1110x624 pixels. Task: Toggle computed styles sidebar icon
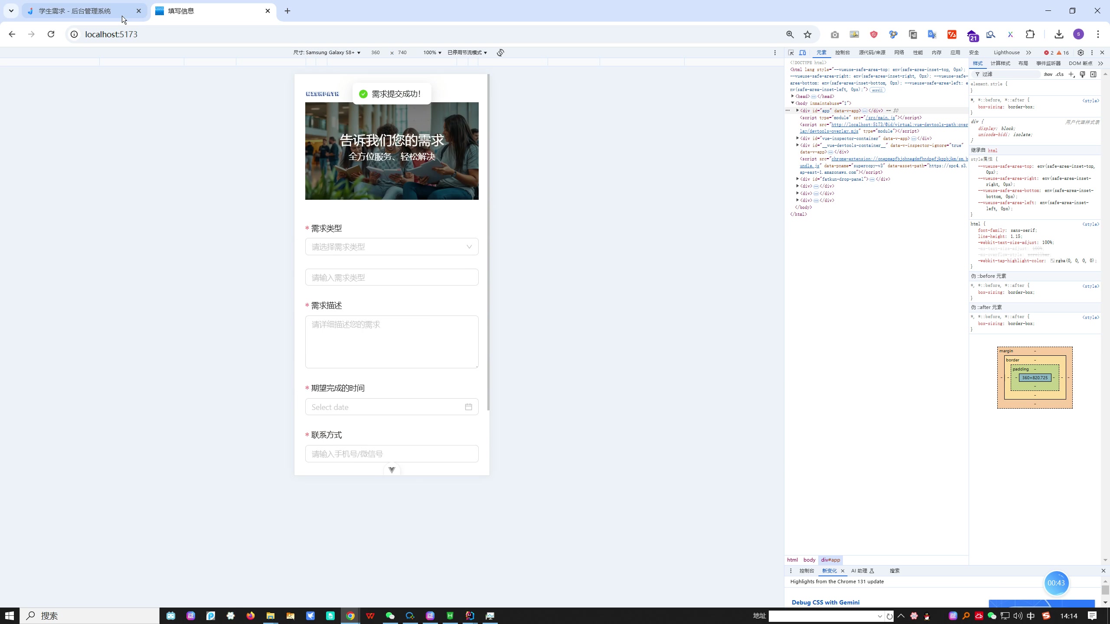1093,74
